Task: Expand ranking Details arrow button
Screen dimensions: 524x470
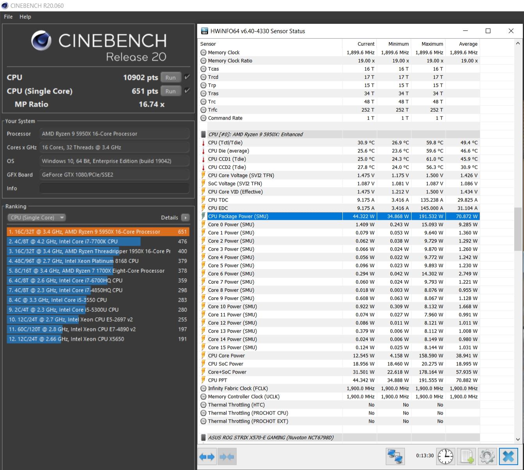Action: click(185, 218)
